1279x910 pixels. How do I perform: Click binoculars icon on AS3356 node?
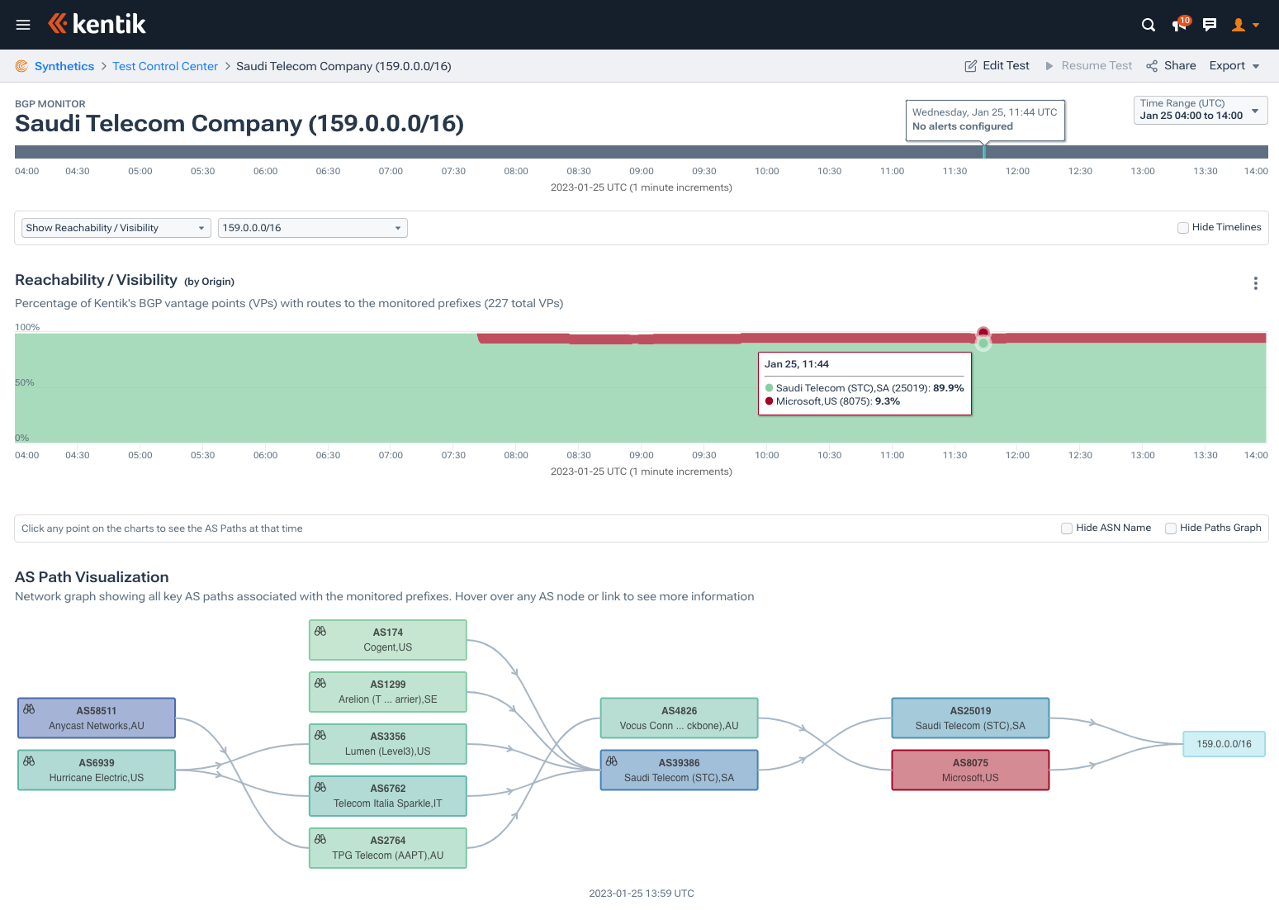point(320,735)
